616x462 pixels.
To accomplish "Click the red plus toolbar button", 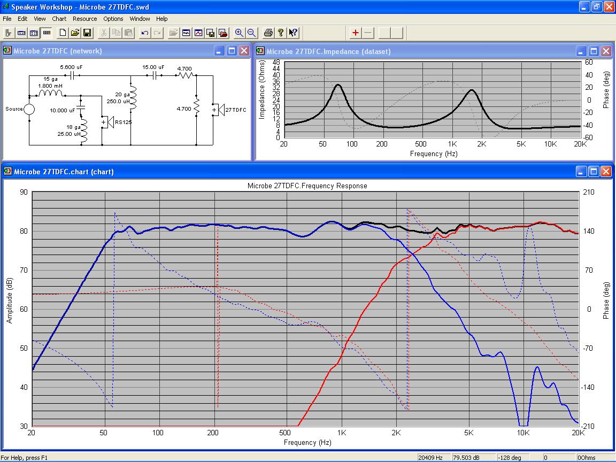I will point(356,33).
